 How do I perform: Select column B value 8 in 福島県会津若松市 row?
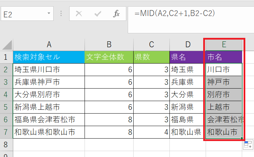[x=109, y=119]
